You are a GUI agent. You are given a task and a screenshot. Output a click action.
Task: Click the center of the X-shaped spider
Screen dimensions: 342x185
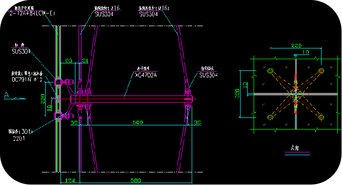coord(296,94)
